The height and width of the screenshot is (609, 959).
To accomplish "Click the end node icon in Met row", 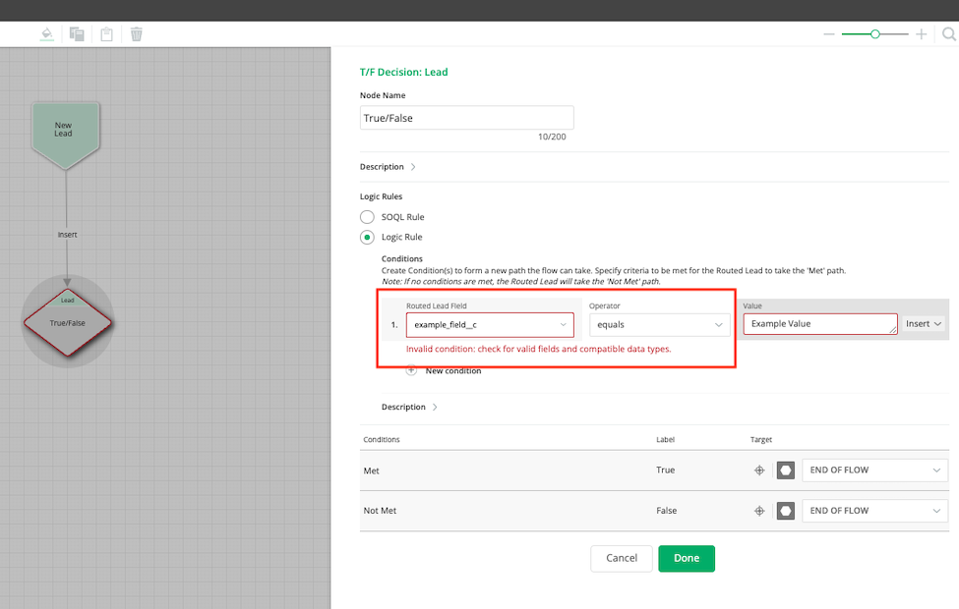I will coord(785,471).
